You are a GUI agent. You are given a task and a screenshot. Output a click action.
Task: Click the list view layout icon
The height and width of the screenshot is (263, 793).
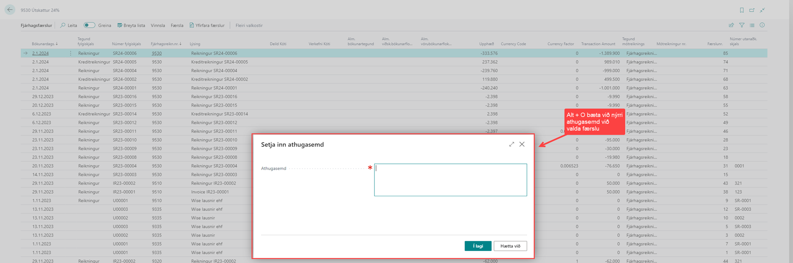pos(752,25)
